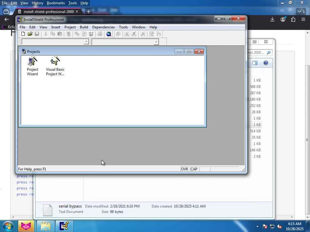The image size is (310, 232).
Task: Click the browser back arrow
Action: pos(7,19)
